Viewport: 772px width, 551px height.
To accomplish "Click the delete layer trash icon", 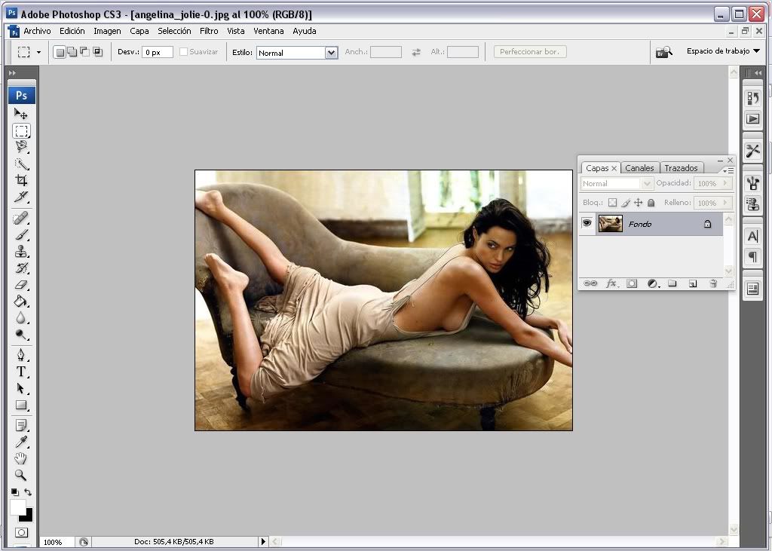I will [x=713, y=283].
